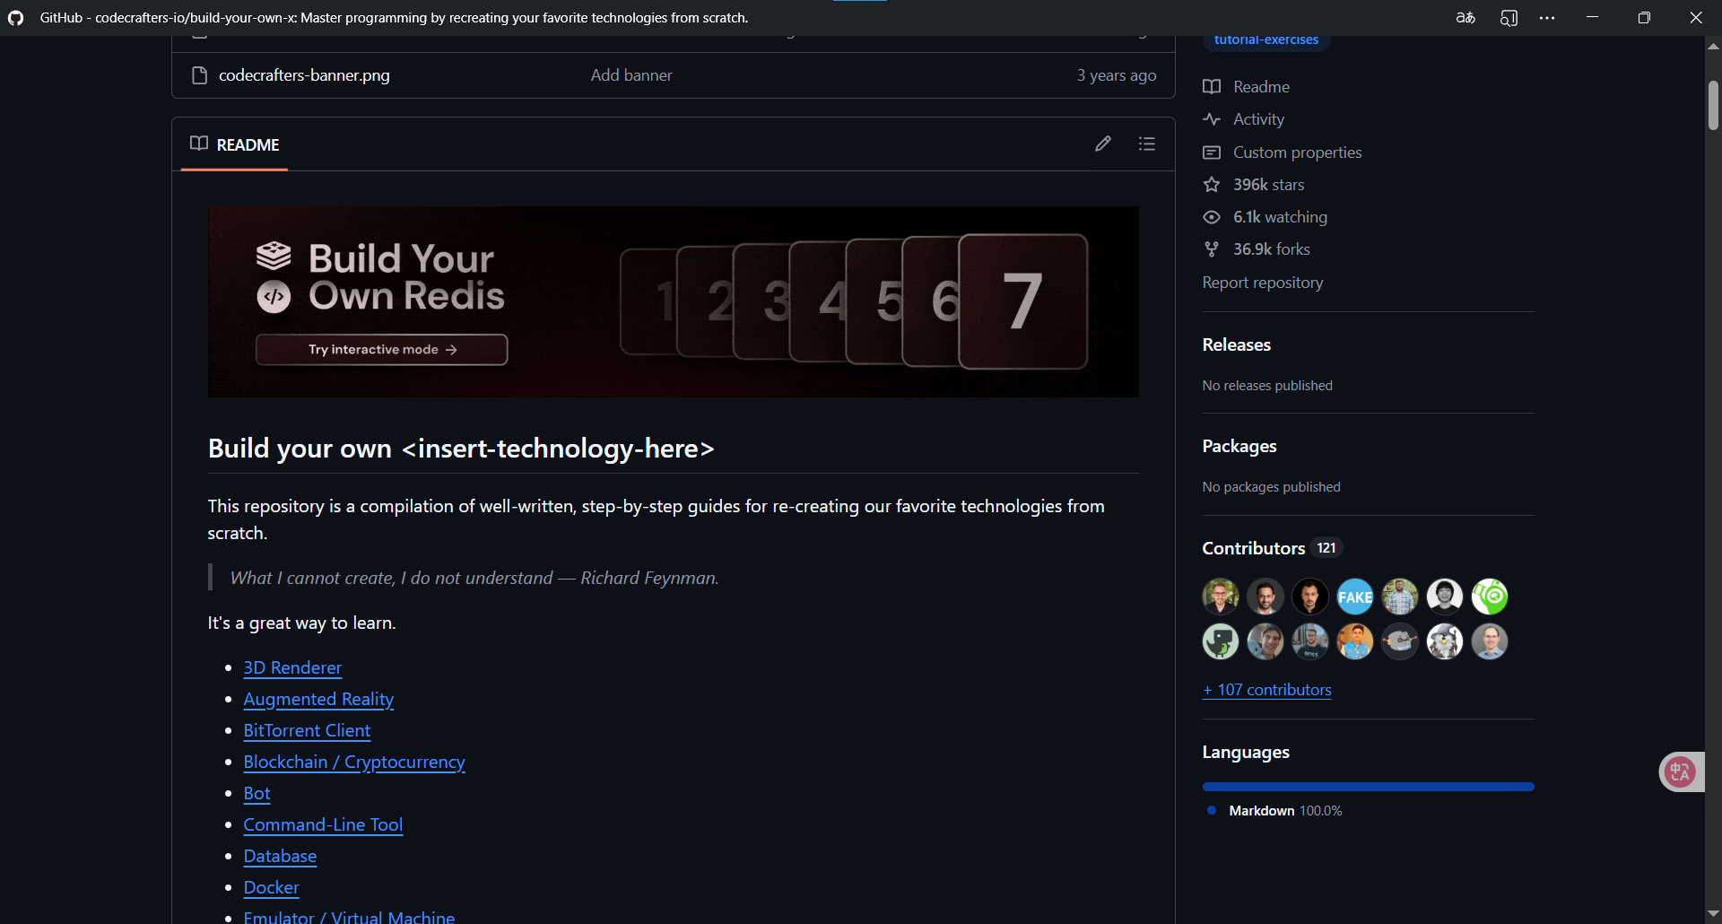
Task: Open the BitTorrent Client link
Action: point(307,730)
